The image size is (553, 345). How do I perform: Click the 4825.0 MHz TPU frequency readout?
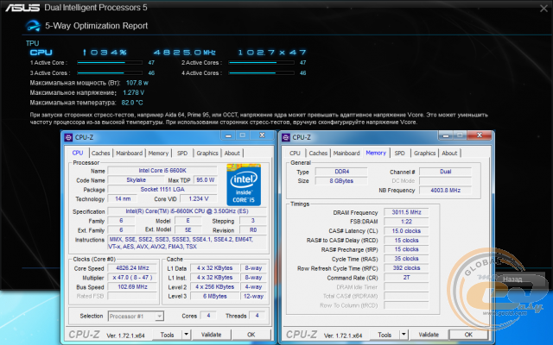tap(185, 53)
